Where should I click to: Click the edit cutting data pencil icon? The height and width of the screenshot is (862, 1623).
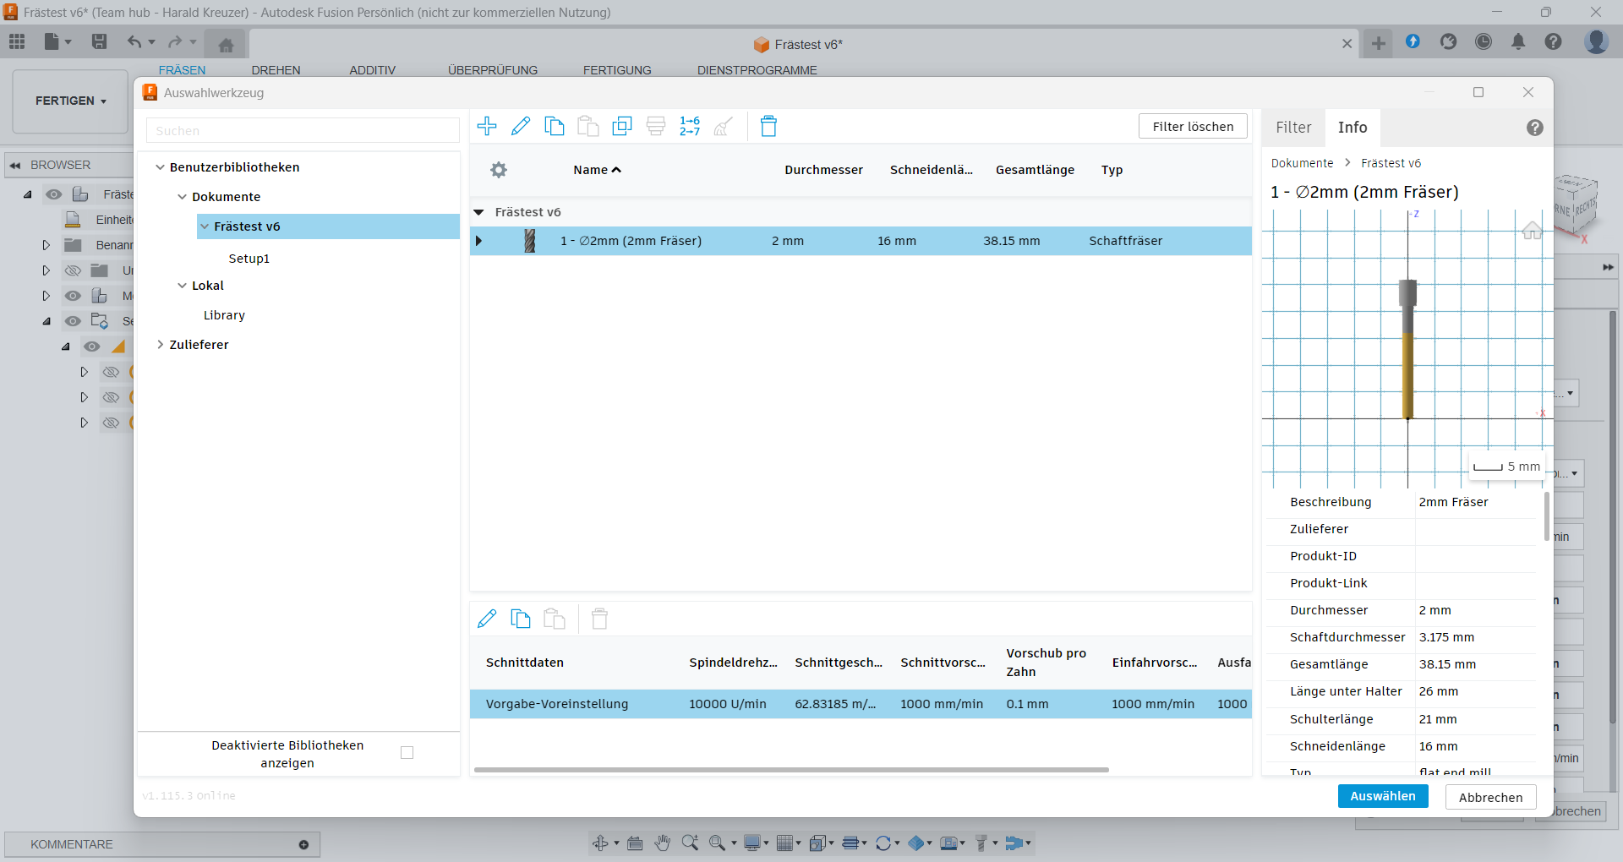tap(487, 619)
